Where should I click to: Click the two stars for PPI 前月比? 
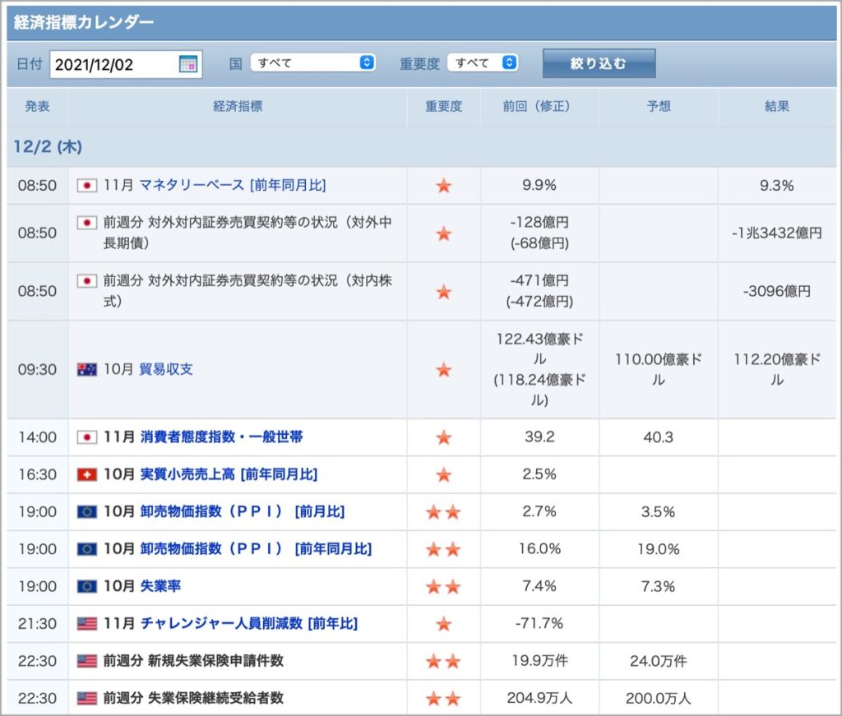(x=443, y=512)
